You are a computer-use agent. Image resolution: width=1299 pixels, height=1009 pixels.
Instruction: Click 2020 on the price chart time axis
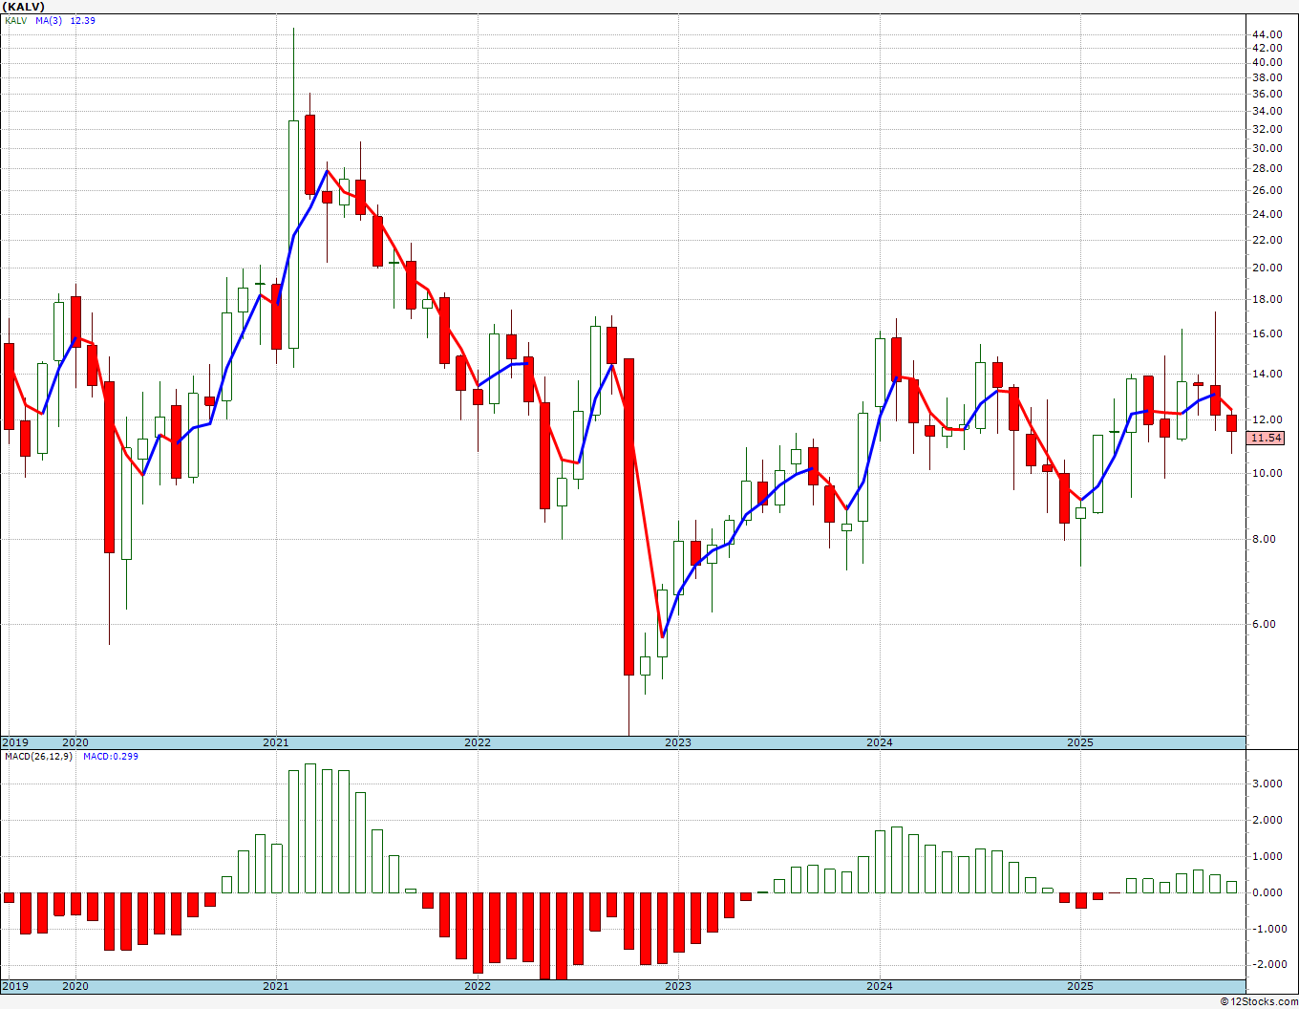[x=75, y=742]
